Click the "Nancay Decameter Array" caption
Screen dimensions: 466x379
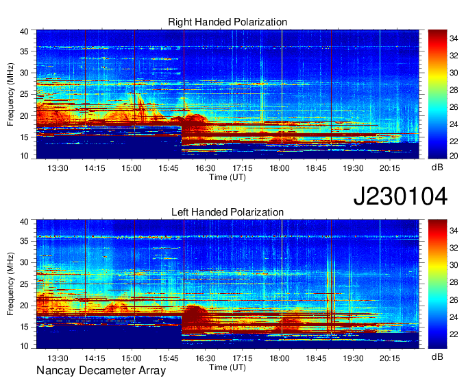101,371
